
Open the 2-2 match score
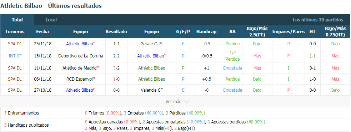point(116,56)
